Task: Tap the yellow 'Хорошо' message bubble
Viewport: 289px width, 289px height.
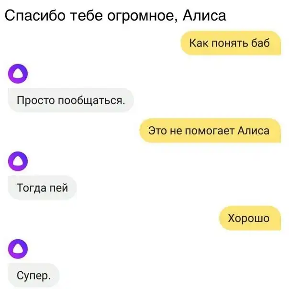Action: click(x=250, y=218)
